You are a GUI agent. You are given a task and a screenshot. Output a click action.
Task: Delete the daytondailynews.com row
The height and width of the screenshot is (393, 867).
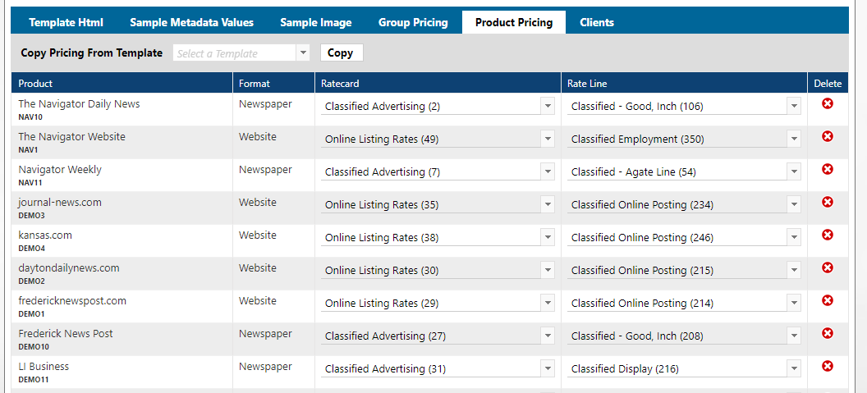point(828,267)
